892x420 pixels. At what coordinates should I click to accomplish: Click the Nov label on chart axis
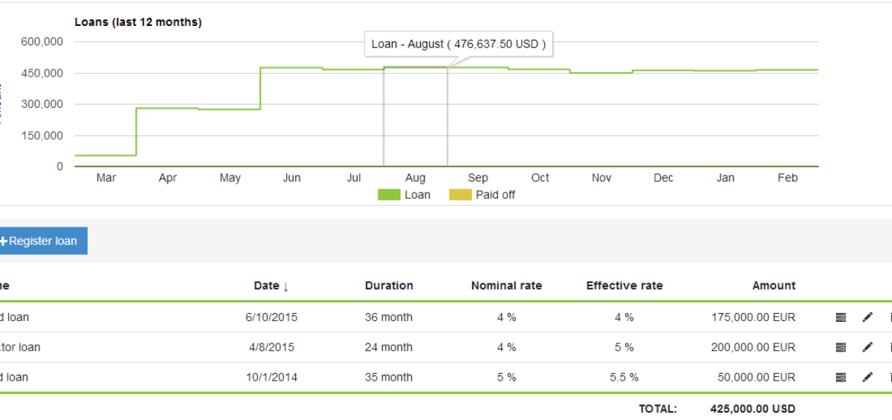[x=602, y=178]
